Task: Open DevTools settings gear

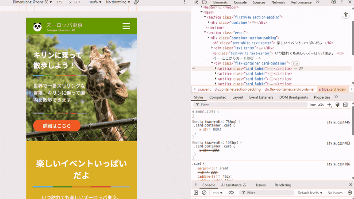Action: tap(334, 2)
